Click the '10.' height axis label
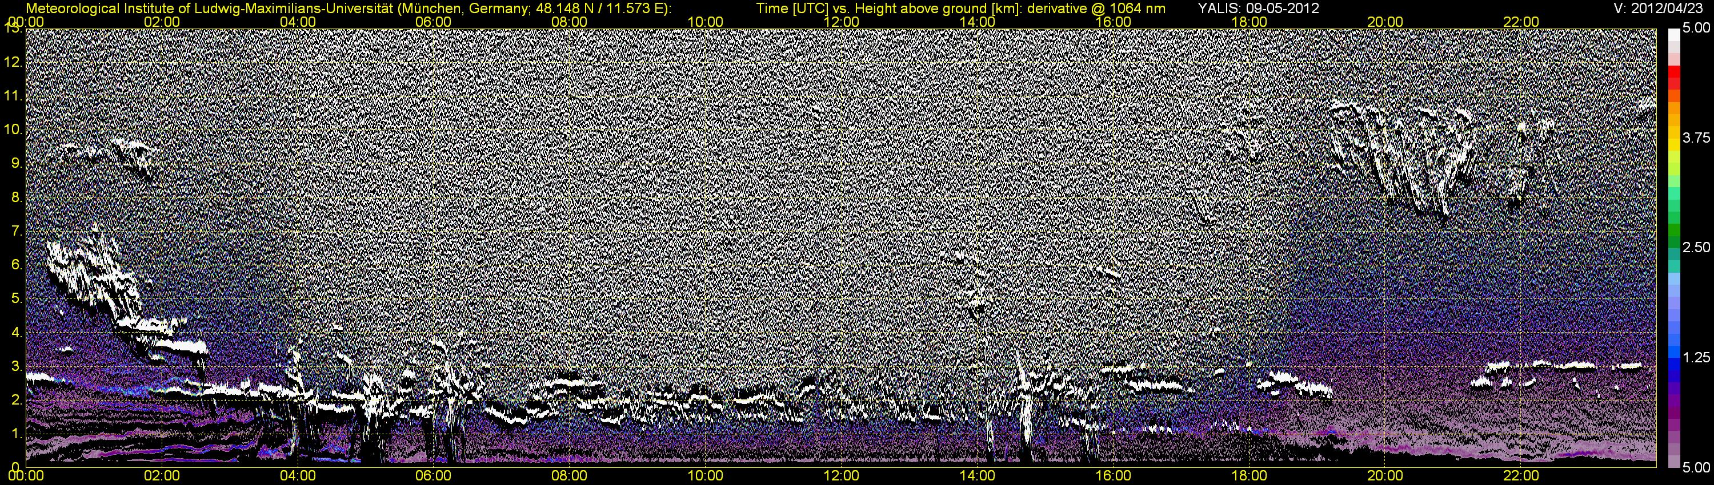Screen dimensions: 1714x485 [13, 130]
